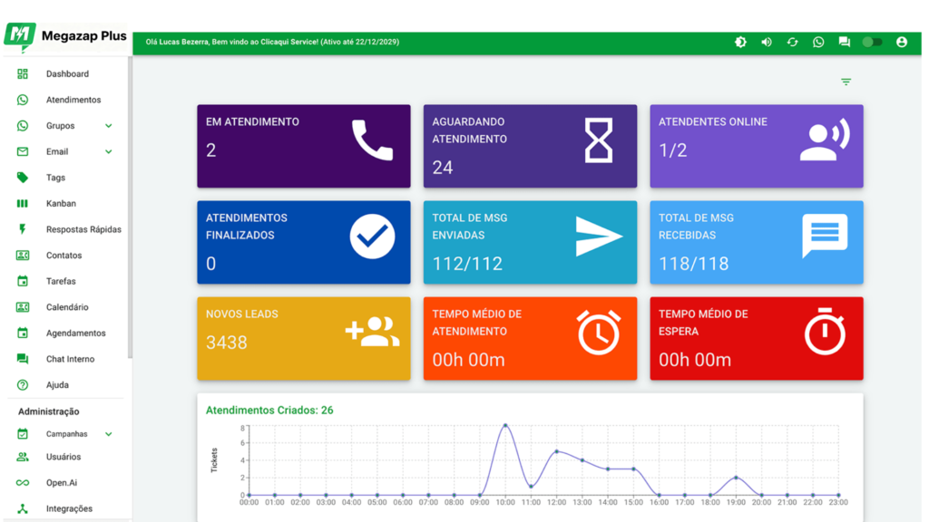
Task: Open the user account profile icon
Action: [901, 42]
